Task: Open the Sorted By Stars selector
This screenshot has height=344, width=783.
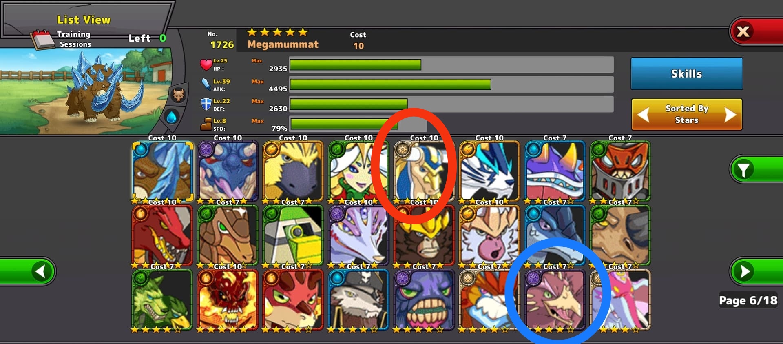Action: point(687,114)
